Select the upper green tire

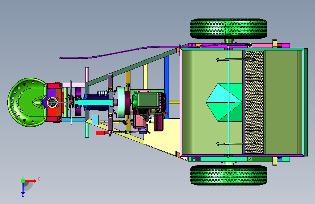coord(229,29)
